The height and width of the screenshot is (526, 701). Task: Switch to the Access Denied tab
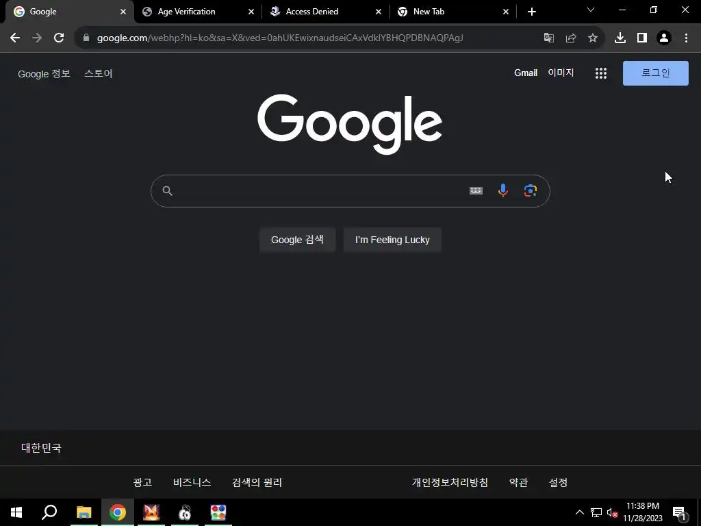coord(312,12)
